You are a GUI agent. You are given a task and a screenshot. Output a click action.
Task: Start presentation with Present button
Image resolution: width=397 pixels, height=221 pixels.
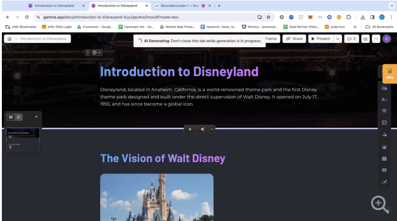point(321,38)
